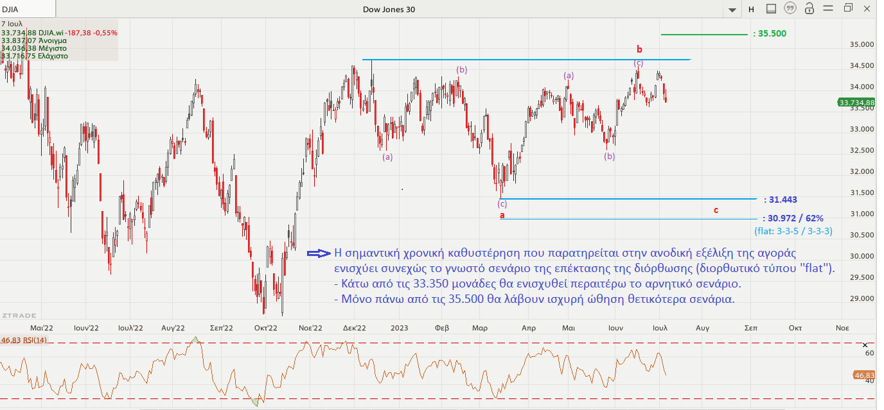The image size is (884, 410).
Task: Click the blue arrow annotation icon
Action: coord(319,253)
